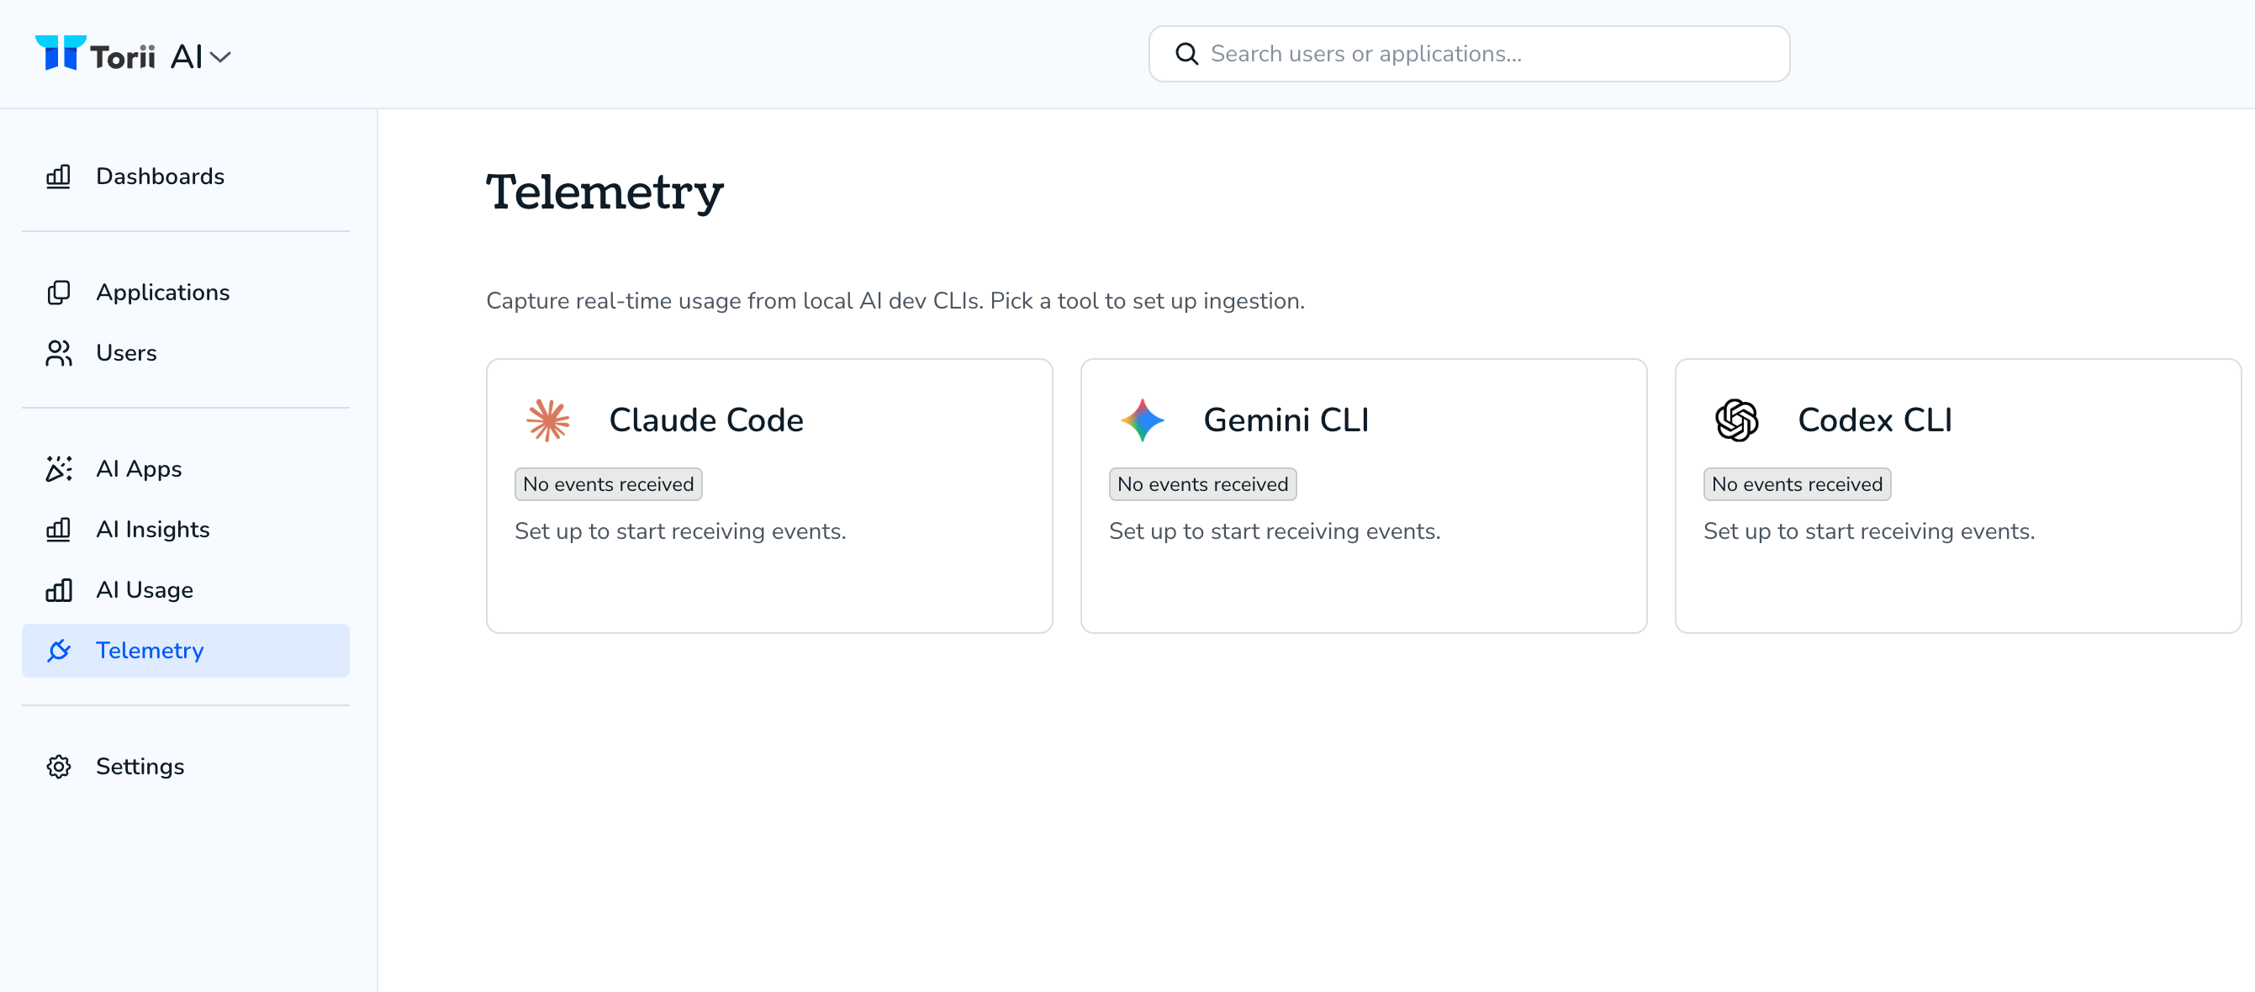Open the Gemini CLI card title
Viewport: 2255px width, 992px height.
[1286, 420]
